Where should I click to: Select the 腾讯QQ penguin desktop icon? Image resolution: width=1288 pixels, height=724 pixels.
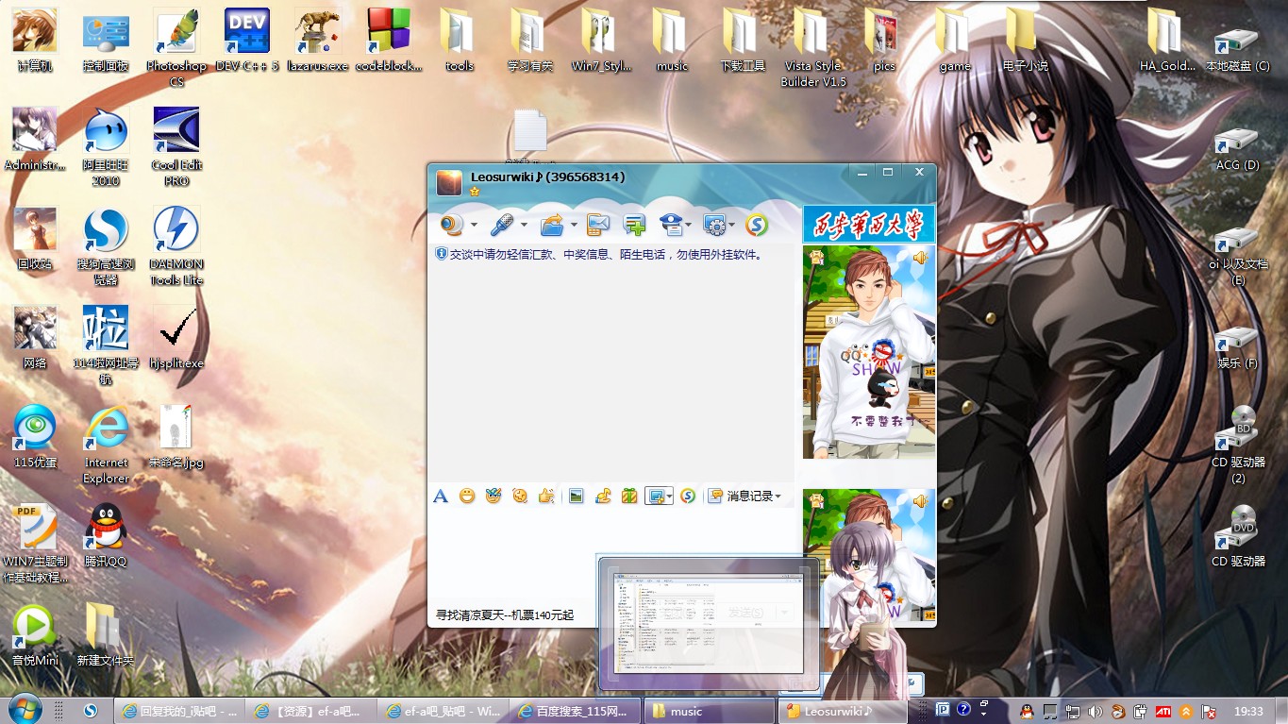pos(106,535)
